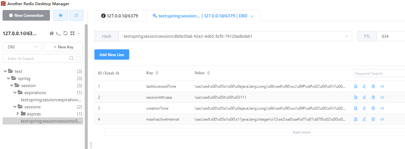Click the ID (Total: 4) column header
The image size is (405, 149).
[109, 73]
